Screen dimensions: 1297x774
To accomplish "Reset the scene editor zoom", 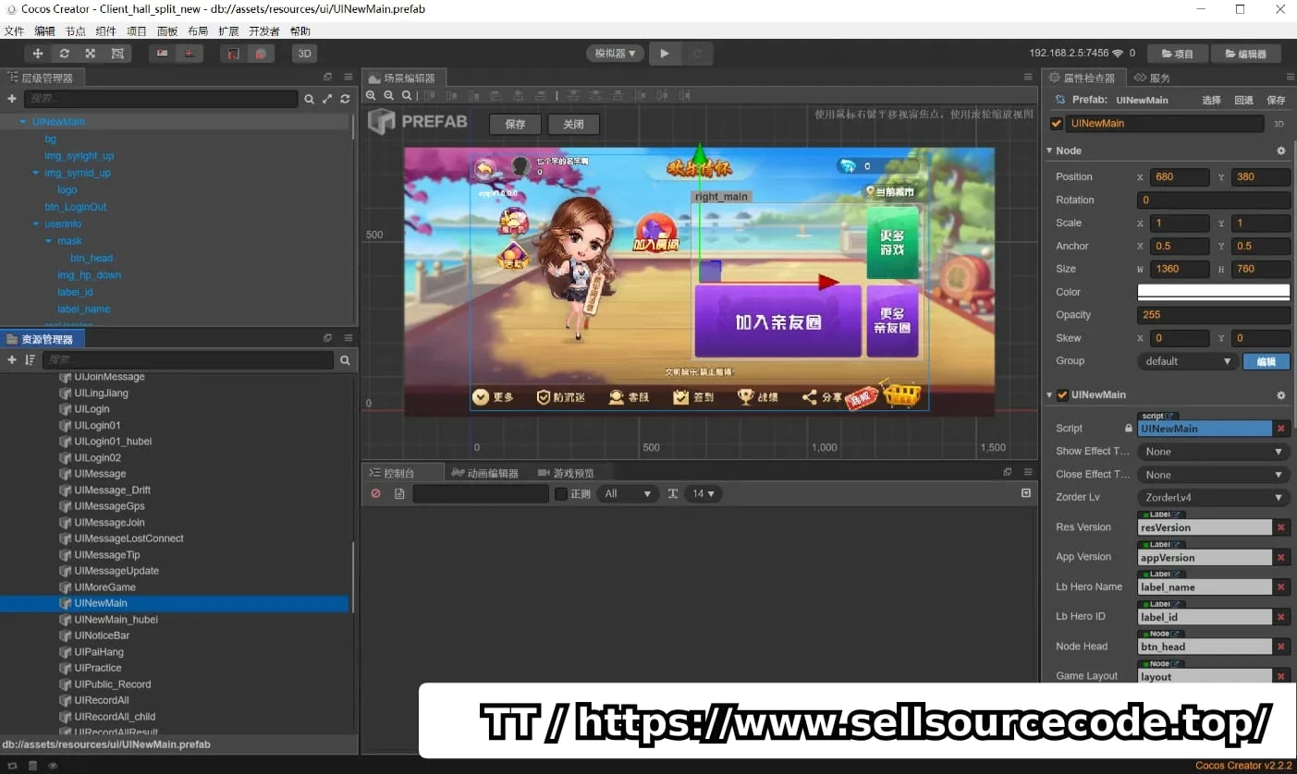I will [407, 95].
